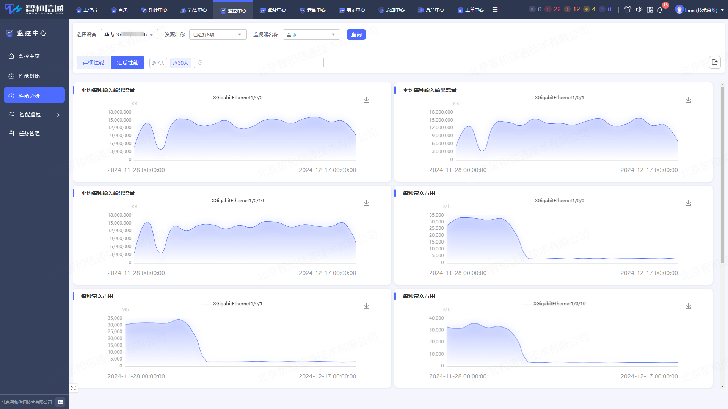This screenshot has width=728, height=409.
Task: Click the date range picker field
Action: pos(259,63)
